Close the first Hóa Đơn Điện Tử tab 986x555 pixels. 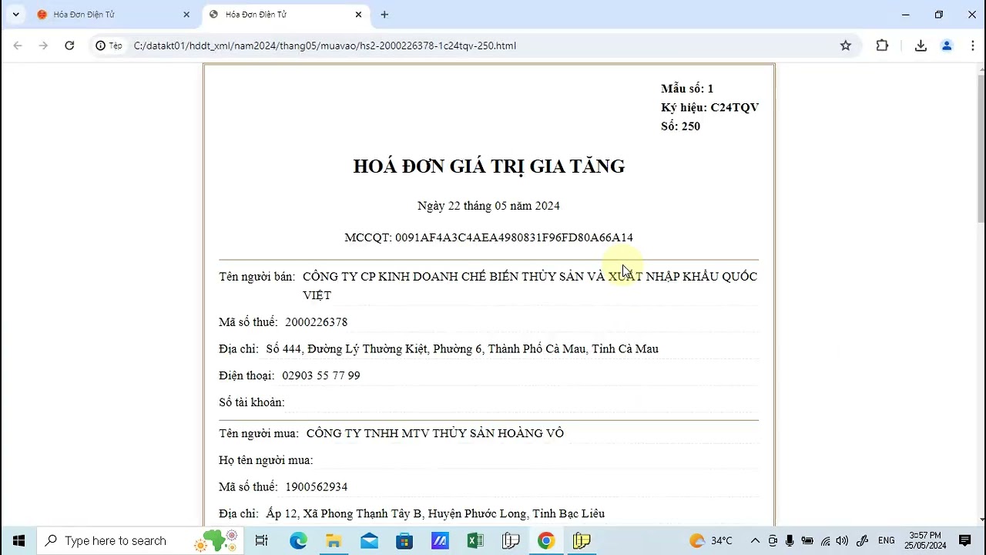[186, 15]
